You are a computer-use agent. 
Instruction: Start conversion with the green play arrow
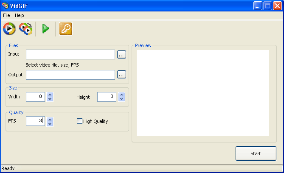tap(45, 28)
